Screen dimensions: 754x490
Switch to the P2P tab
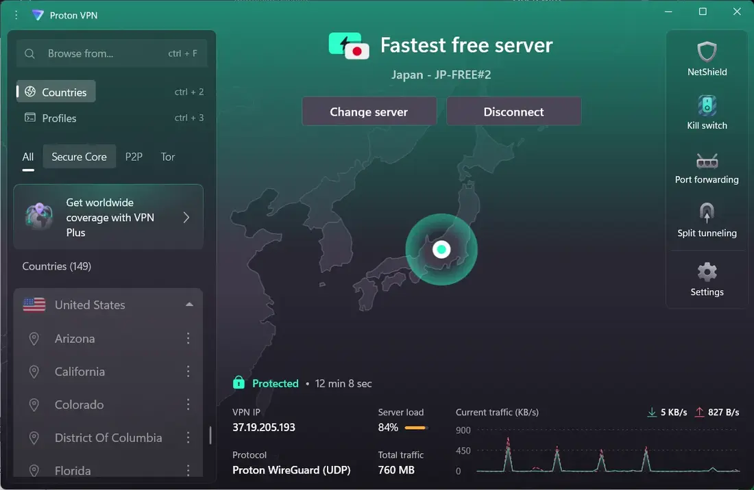tap(134, 157)
